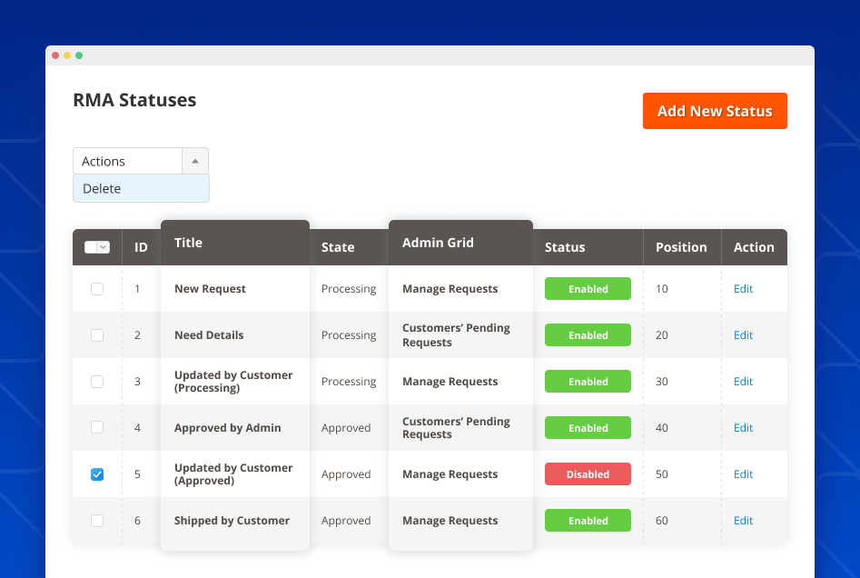The height and width of the screenshot is (578, 860).
Task: Click the green maximize dot
Action: (x=80, y=55)
